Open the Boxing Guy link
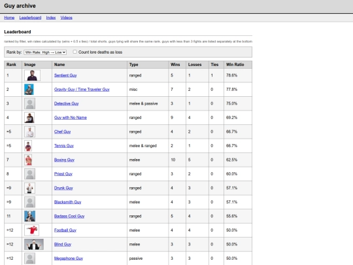The height and width of the screenshot is (265, 353). [64, 160]
